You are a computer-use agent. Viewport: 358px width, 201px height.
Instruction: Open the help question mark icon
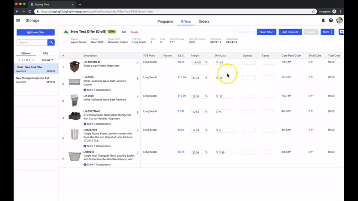point(331,21)
